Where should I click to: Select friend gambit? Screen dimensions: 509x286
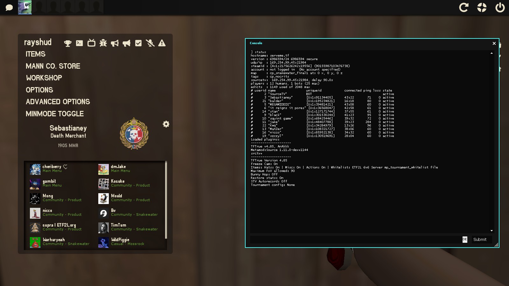tap(62, 184)
